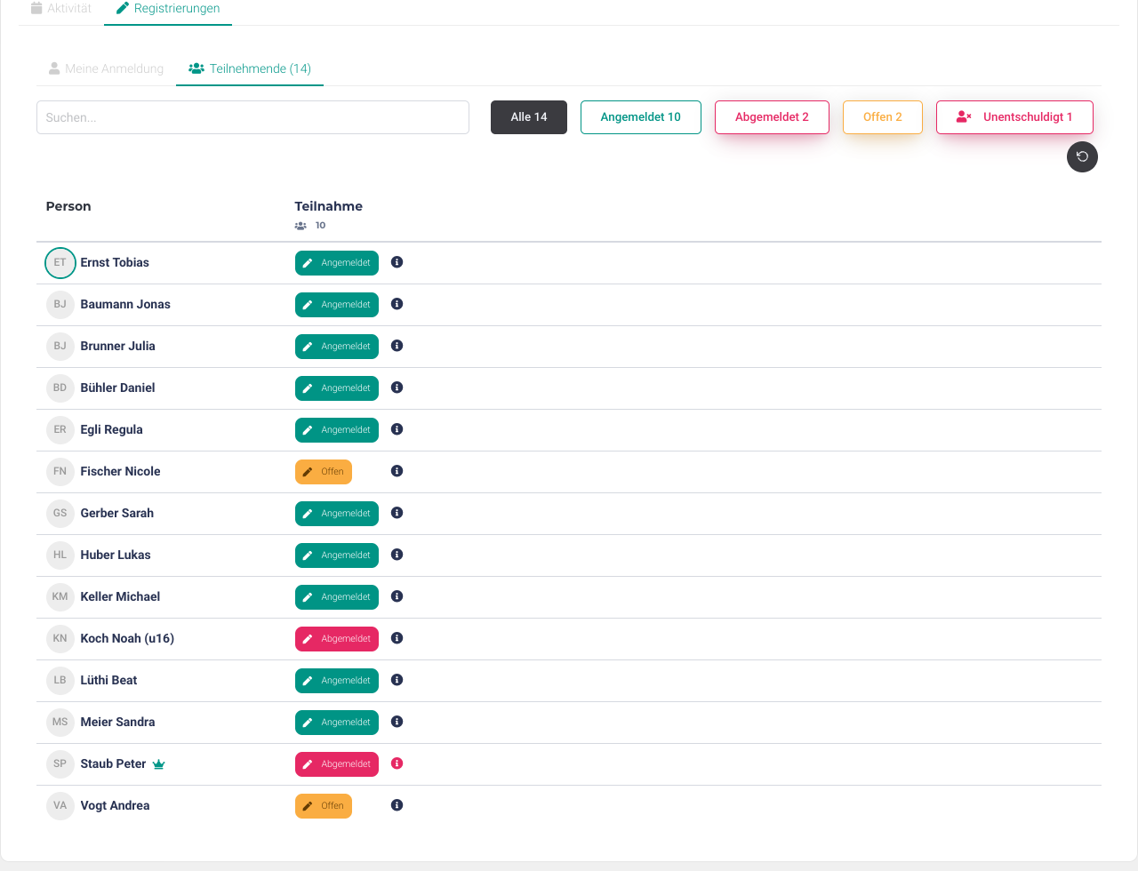Select the Meine Anmeldung tab
This screenshot has width=1138, height=871.
[106, 68]
